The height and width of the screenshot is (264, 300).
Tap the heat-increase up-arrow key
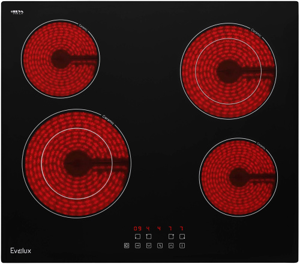click(x=171, y=245)
